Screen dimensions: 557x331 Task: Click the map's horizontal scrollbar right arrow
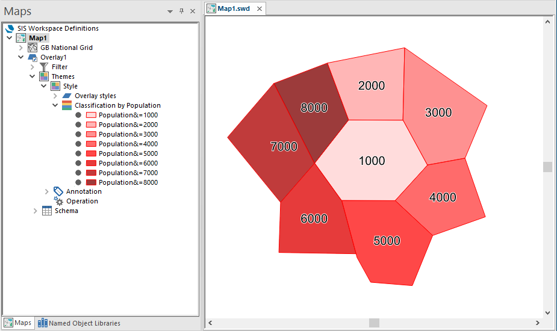[x=538, y=323]
